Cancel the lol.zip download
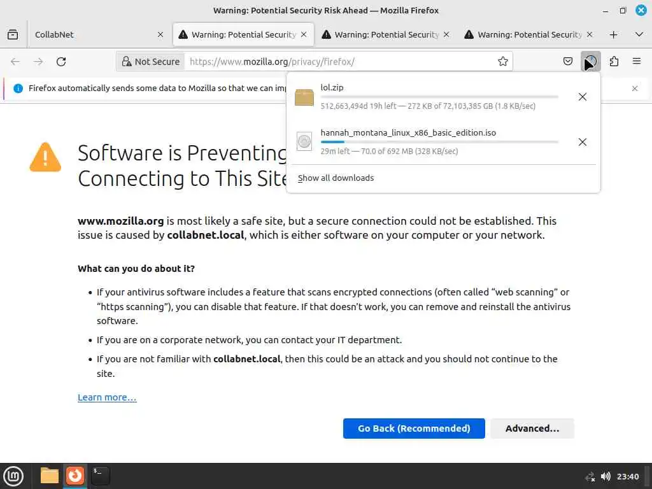Viewport: 652px width, 489px height. 582,97
